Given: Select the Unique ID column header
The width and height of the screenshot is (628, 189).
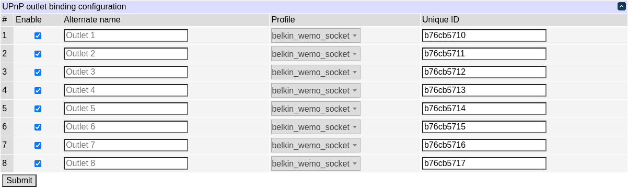Looking at the screenshot, I should pos(441,20).
